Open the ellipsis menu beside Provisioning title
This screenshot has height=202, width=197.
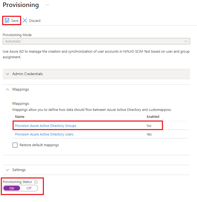coord(47,5)
